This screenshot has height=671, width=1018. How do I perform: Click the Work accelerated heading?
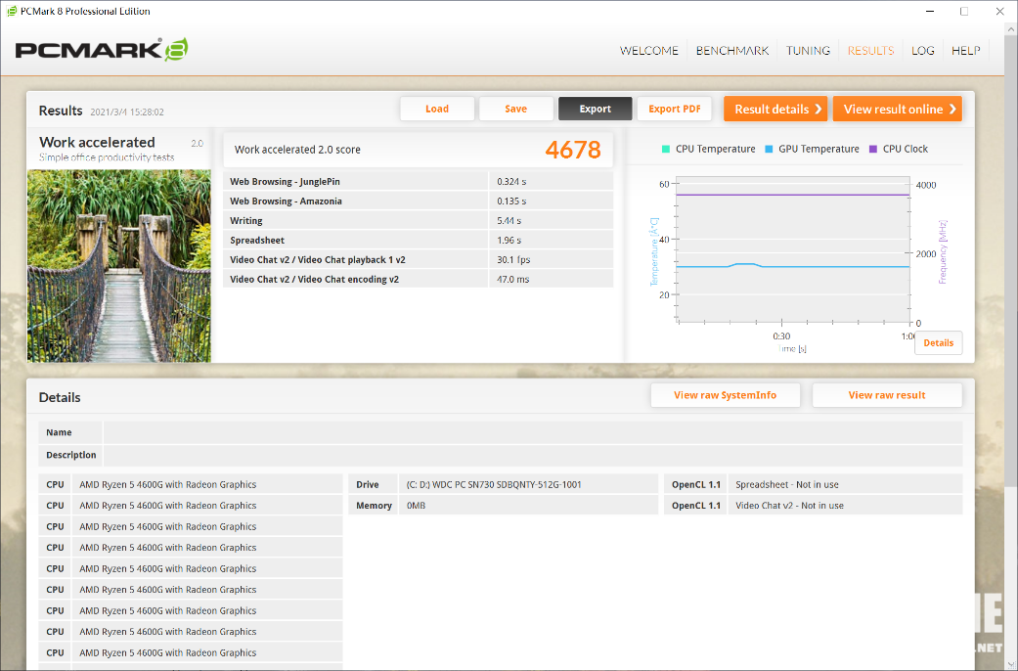pyautogui.click(x=97, y=142)
